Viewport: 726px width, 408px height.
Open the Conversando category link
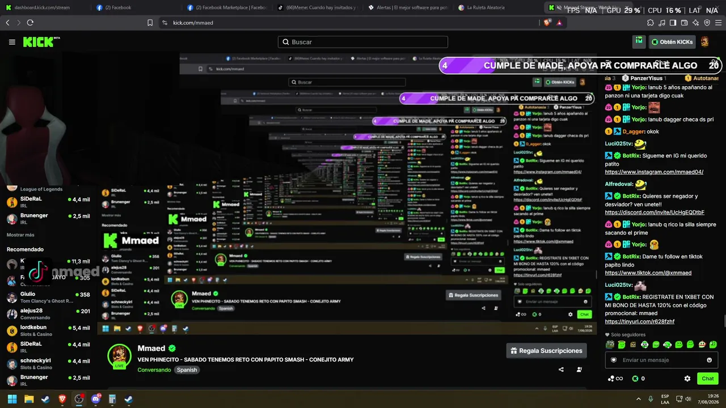click(154, 370)
